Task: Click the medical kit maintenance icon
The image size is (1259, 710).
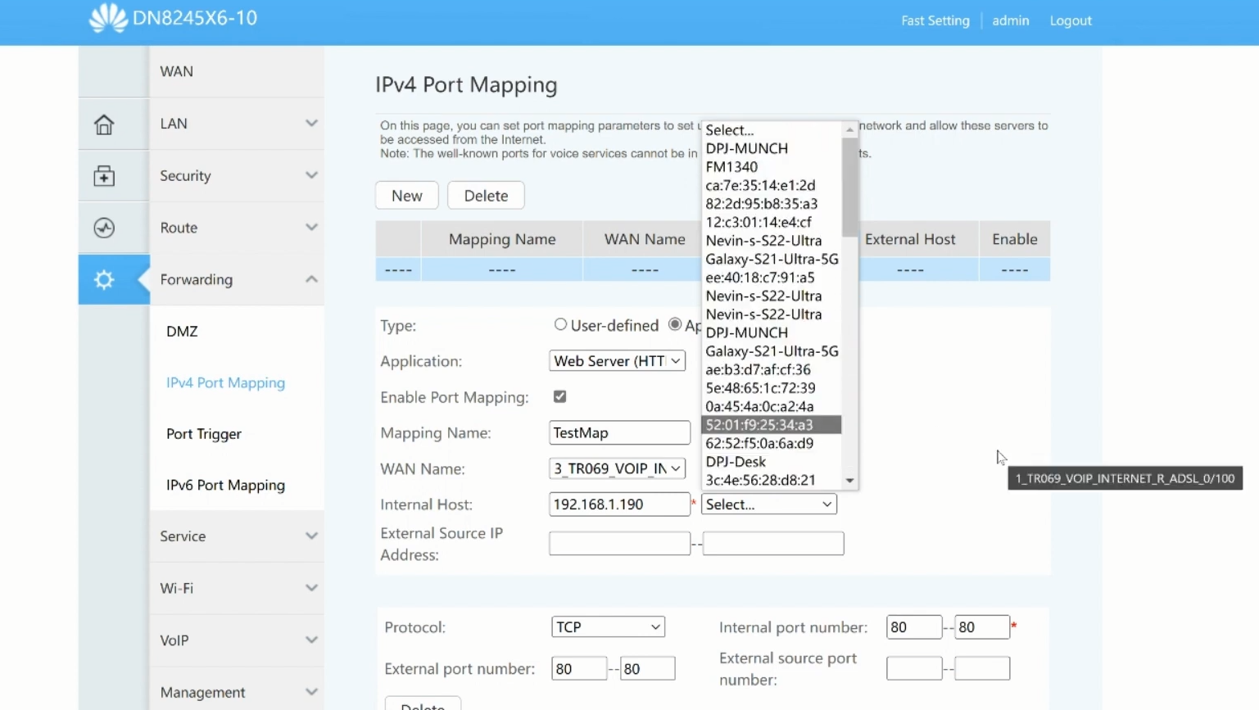Action: pyautogui.click(x=104, y=176)
